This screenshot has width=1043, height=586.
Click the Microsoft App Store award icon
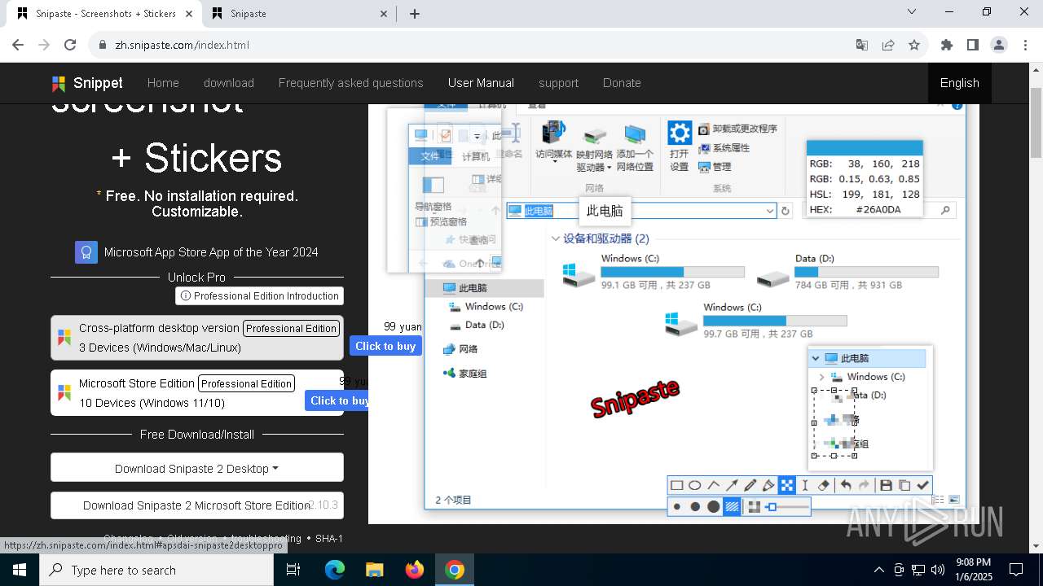(x=86, y=252)
